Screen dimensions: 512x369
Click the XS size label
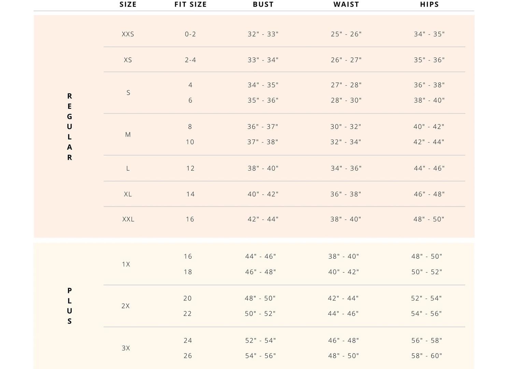pyautogui.click(x=128, y=60)
